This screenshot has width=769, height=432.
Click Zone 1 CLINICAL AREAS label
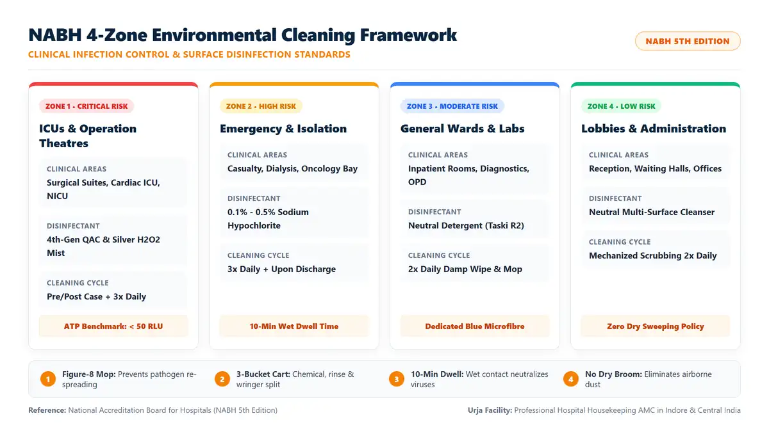[x=76, y=169]
